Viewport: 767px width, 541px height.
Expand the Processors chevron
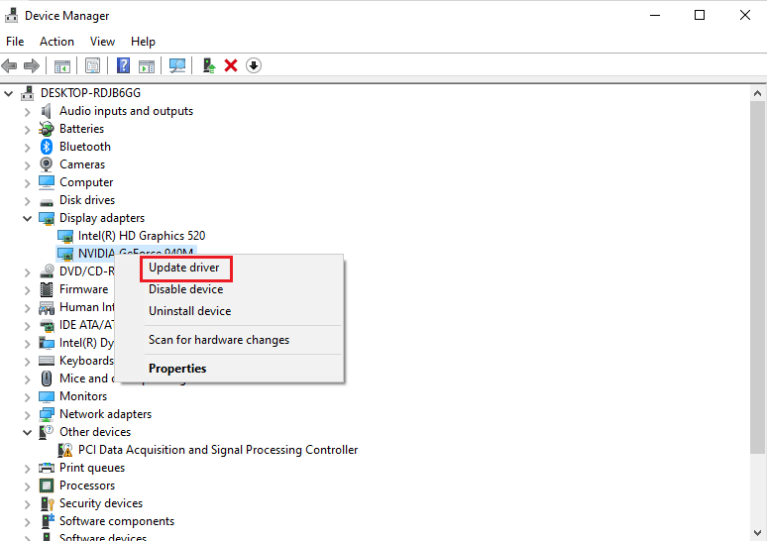tap(27, 486)
